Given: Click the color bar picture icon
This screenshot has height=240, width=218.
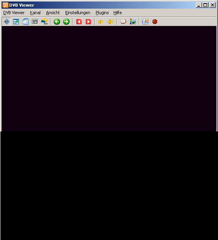Looking at the screenshot, I should 133,22.
